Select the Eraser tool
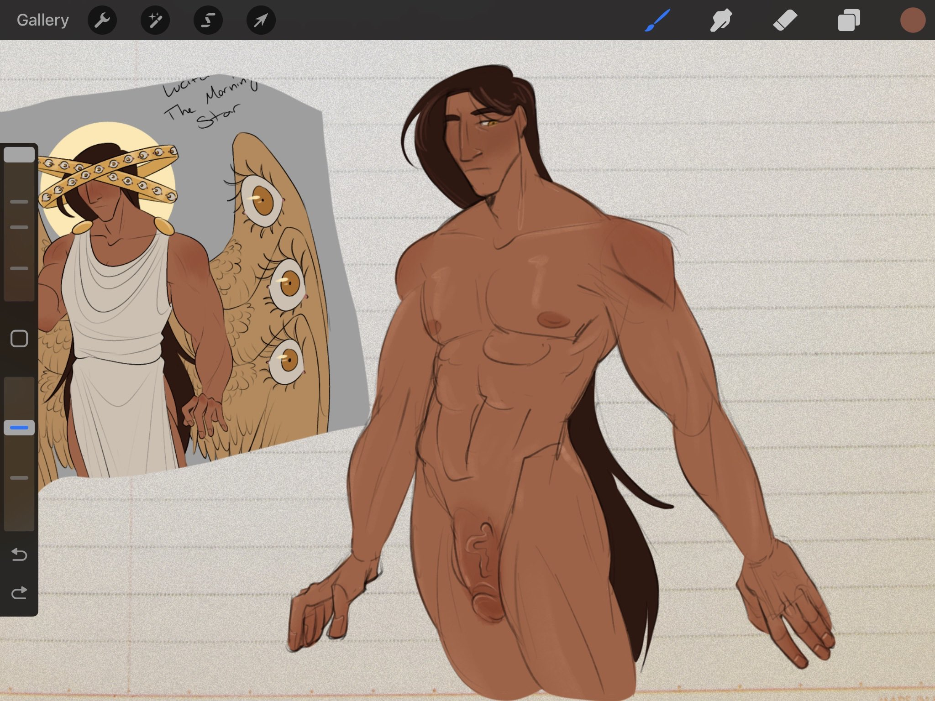This screenshot has height=701, width=935. coord(785,20)
